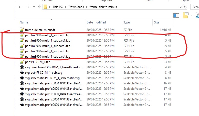Sort files by the Name column header

click(24, 22)
